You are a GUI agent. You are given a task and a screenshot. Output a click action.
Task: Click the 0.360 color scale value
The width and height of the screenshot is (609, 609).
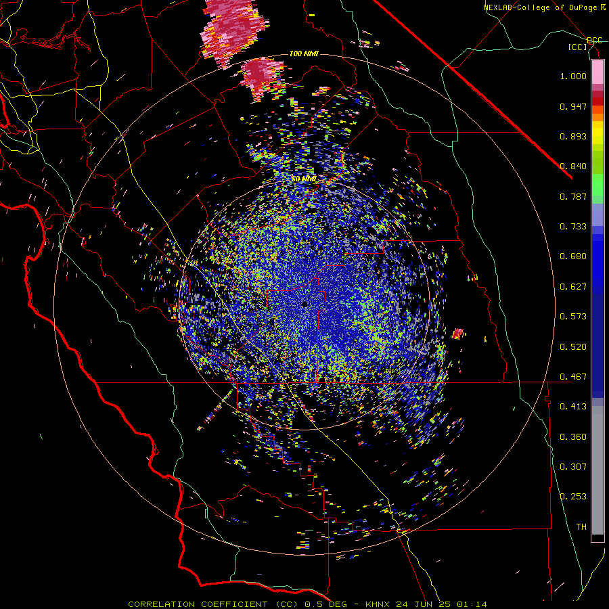pos(573,437)
